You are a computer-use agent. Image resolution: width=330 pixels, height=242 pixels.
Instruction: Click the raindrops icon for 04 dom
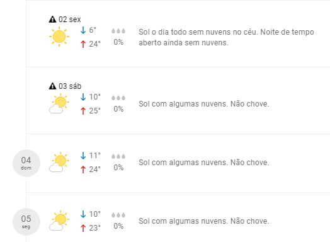click(118, 156)
